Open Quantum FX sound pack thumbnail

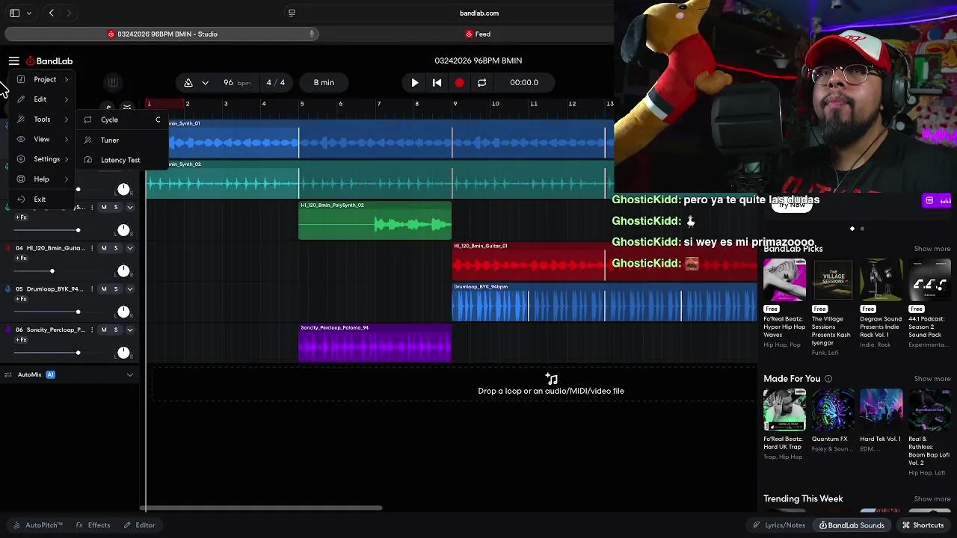tap(833, 410)
